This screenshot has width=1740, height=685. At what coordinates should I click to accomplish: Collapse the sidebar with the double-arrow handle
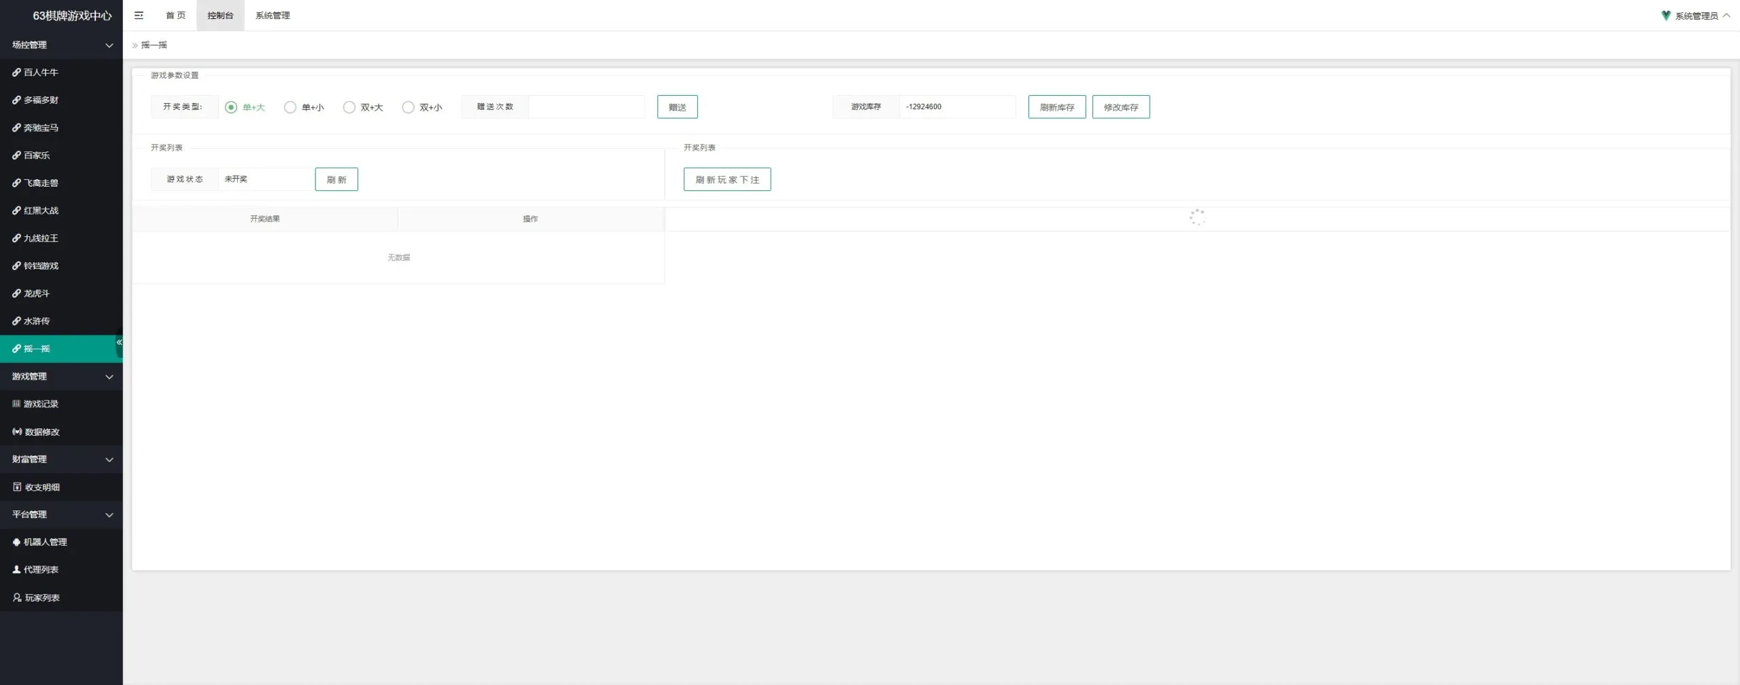(120, 342)
